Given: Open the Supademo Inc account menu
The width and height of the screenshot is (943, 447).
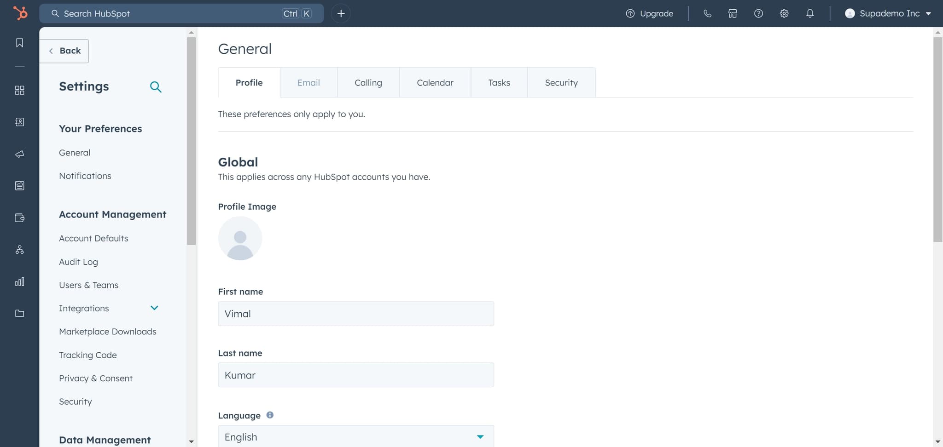Looking at the screenshot, I should coord(888,13).
